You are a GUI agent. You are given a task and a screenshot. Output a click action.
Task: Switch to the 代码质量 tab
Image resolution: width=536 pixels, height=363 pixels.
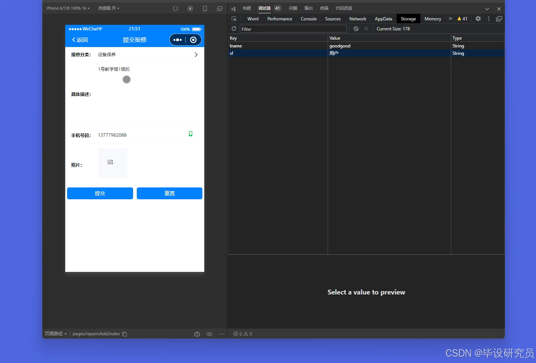click(344, 8)
